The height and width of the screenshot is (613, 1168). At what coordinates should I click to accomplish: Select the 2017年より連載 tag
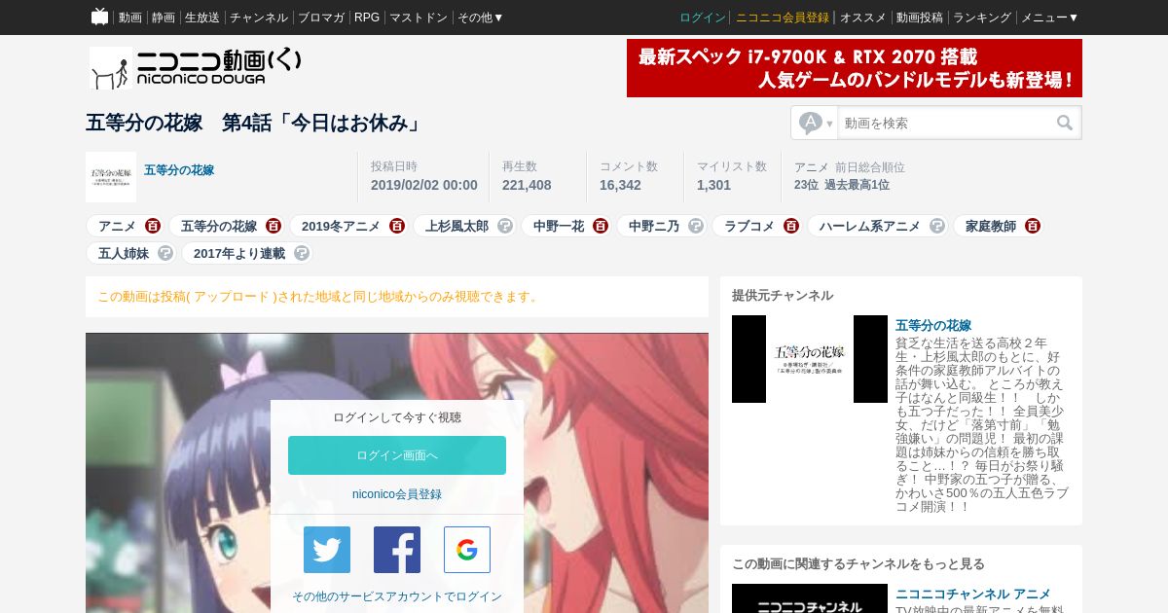click(239, 253)
